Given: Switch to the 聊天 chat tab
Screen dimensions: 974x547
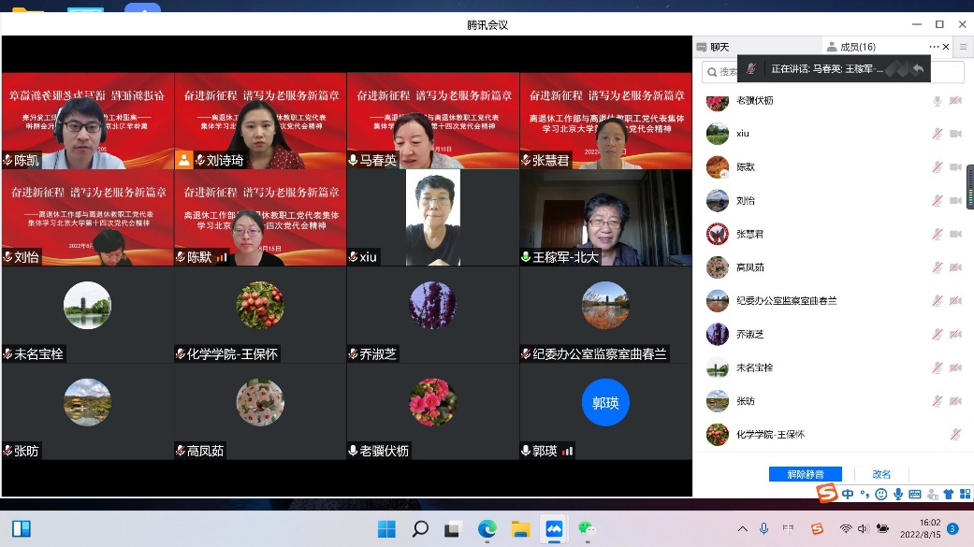Looking at the screenshot, I should pyautogui.click(x=713, y=47).
